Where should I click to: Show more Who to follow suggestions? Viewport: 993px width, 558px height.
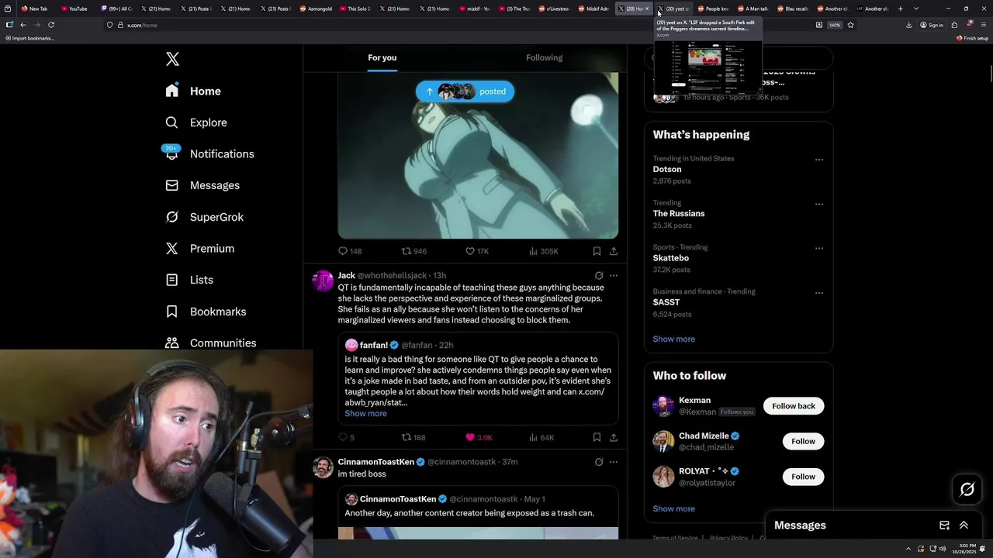coord(673,508)
